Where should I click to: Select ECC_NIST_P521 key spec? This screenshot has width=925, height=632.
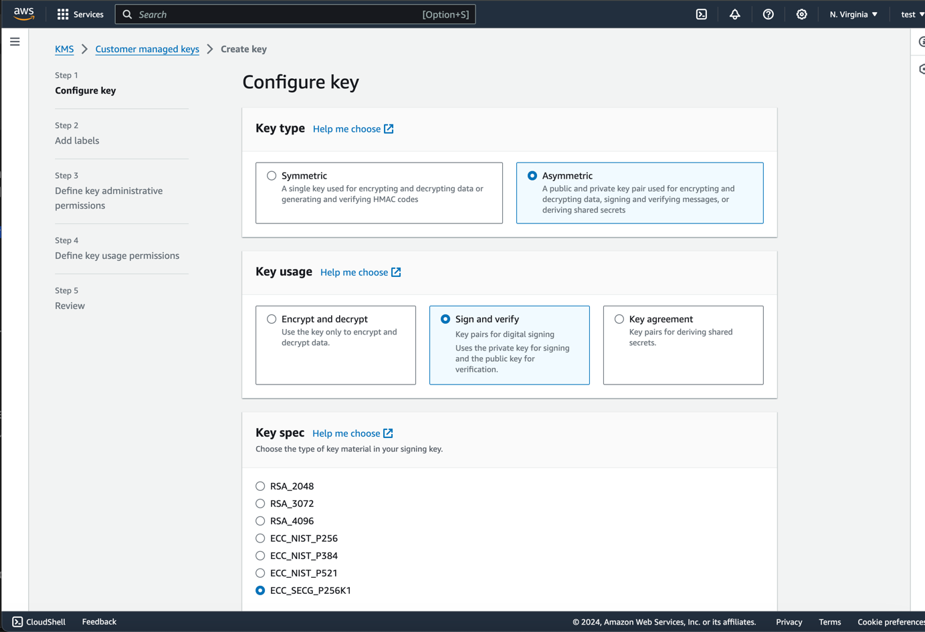260,573
